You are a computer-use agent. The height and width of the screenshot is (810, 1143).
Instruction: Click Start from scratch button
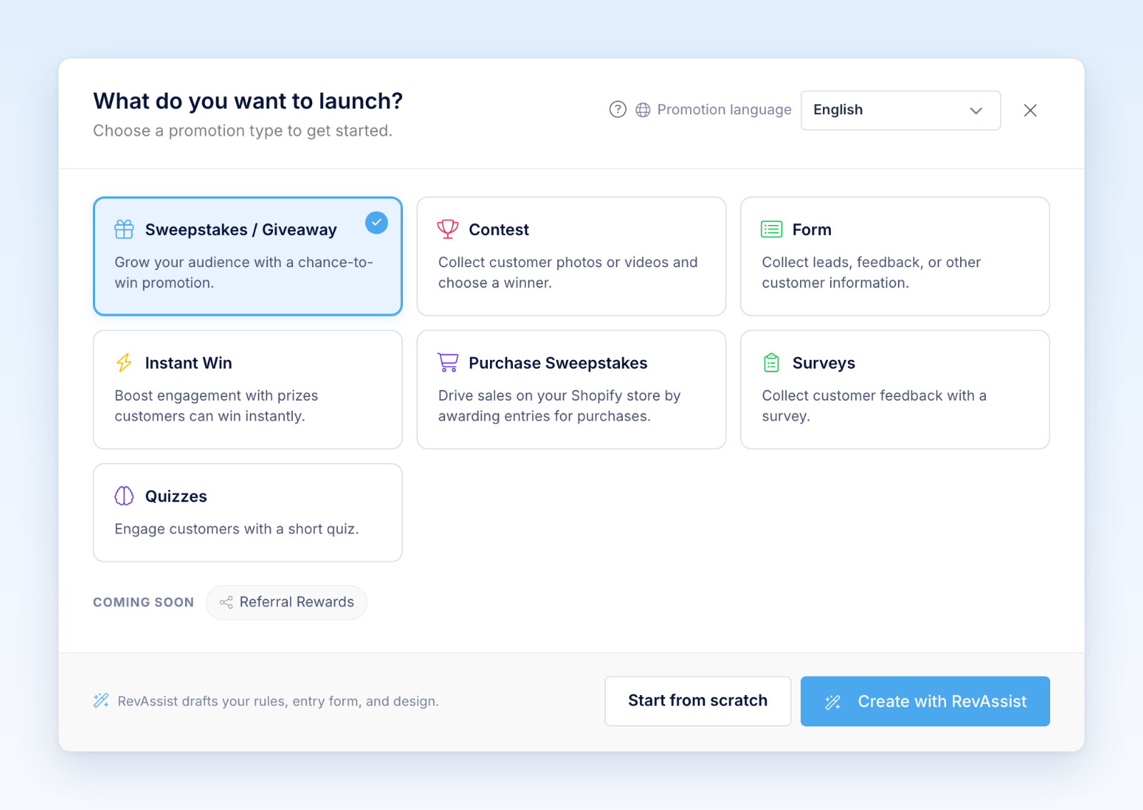pyautogui.click(x=698, y=701)
